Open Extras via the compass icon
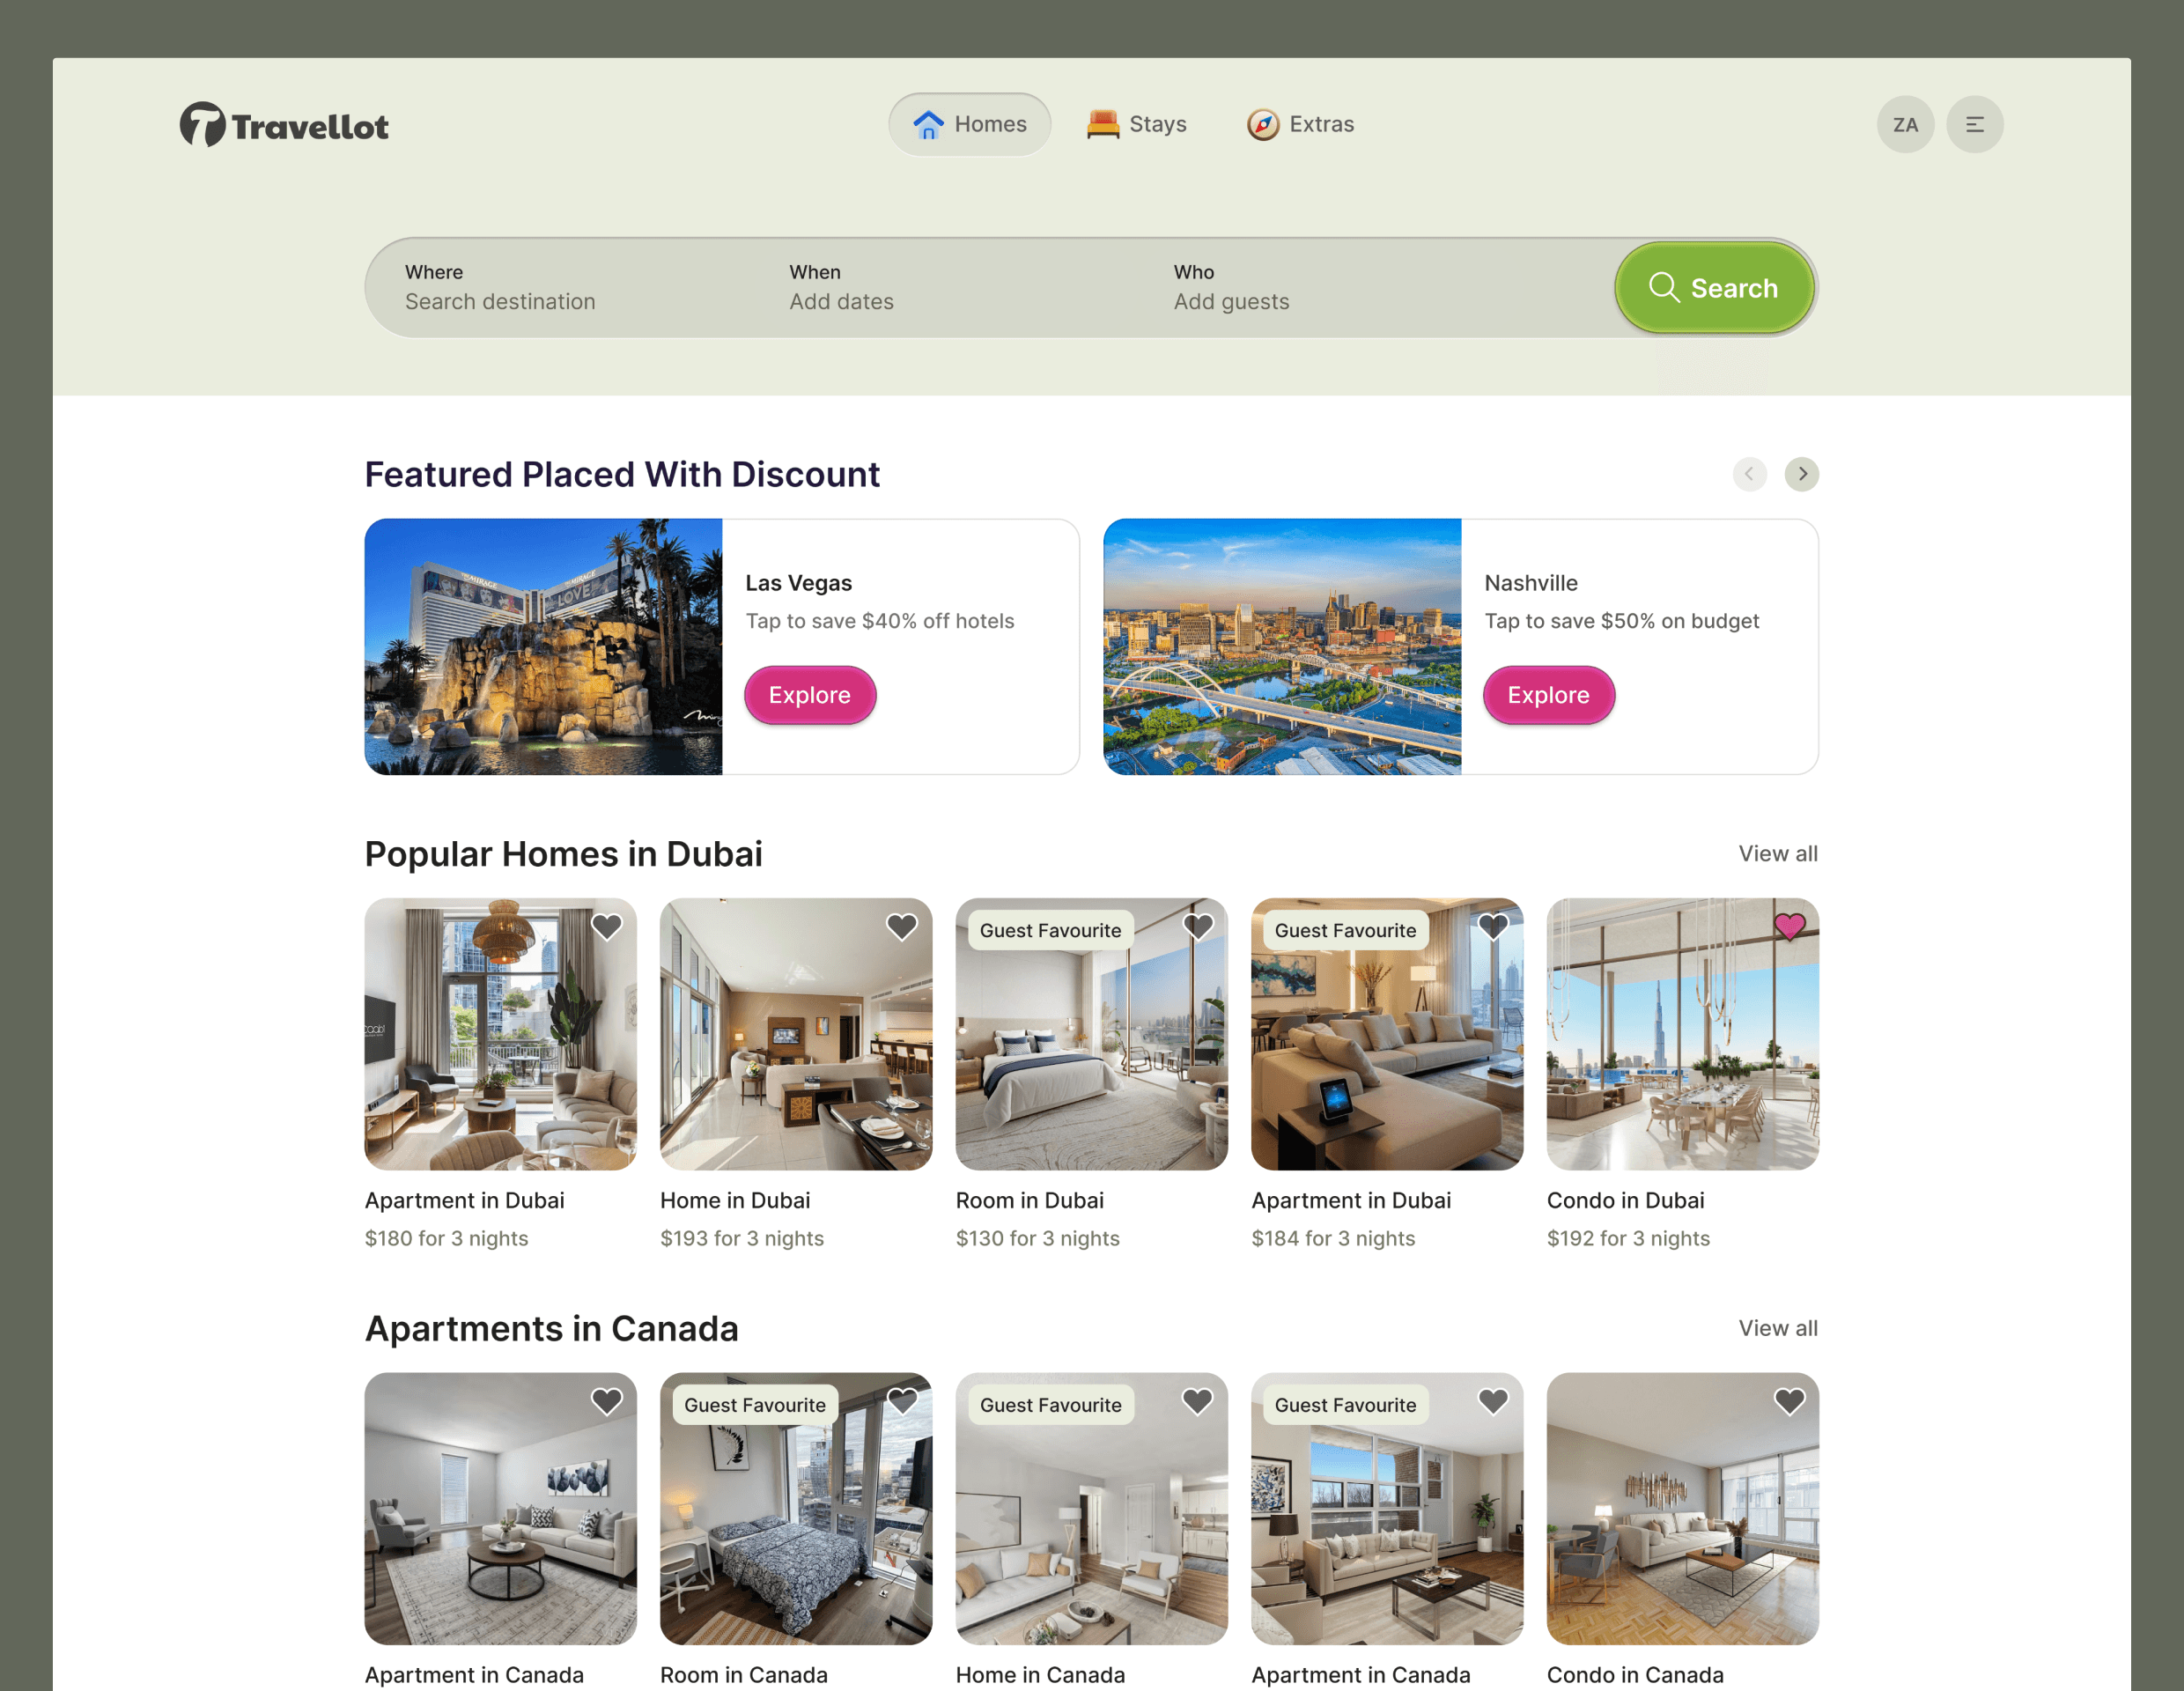This screenshot has width=2184, height=1691. click(x=1263, y=123)
